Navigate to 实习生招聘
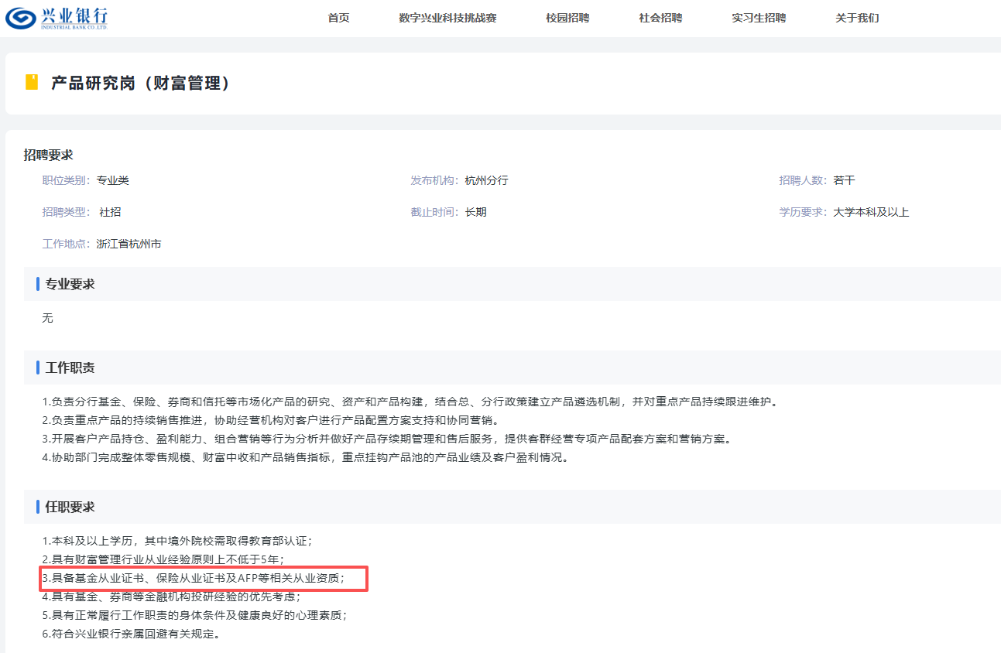 coord(759,18)
